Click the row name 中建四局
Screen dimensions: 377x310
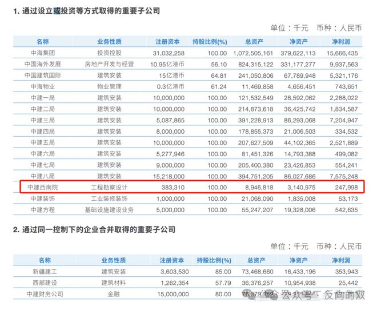[x=43, y=132]
